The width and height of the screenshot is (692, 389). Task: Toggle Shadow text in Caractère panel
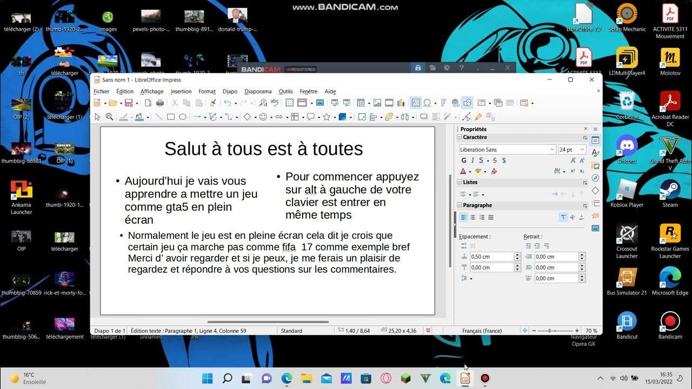[x=504, y=160]
